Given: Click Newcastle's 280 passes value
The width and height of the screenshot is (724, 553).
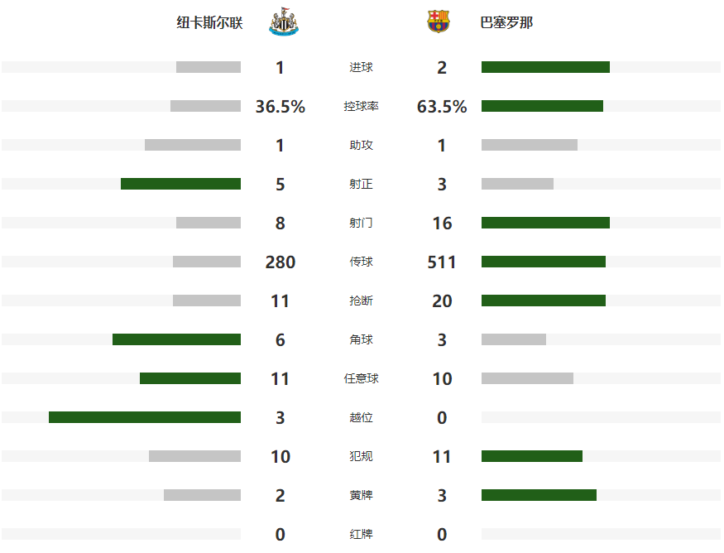Looking at the screenshot, I should point(280,262).
